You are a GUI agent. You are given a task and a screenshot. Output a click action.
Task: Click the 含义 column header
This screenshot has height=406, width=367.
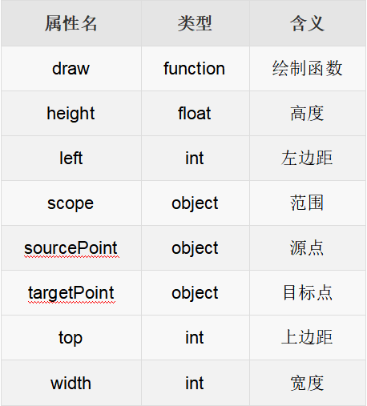coord(308,23)
